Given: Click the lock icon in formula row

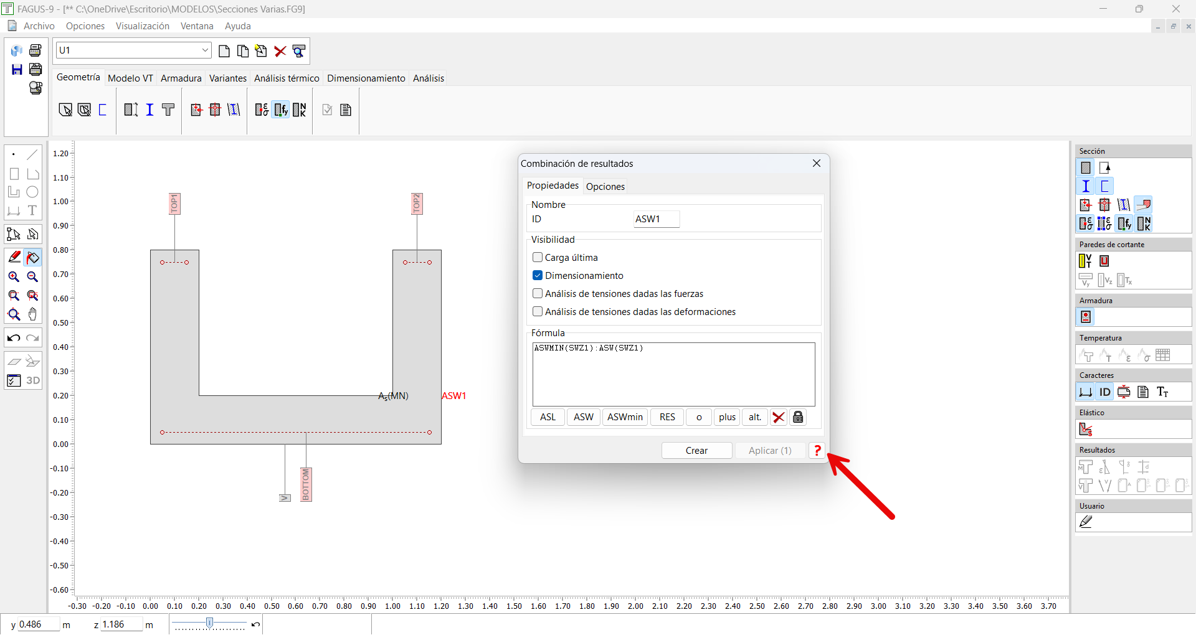Looking at the screenshot, I should click(x=798, y=417).
